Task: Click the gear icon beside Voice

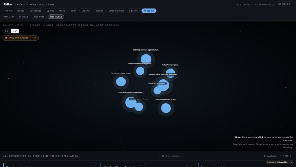Action: tap(280, 4)
